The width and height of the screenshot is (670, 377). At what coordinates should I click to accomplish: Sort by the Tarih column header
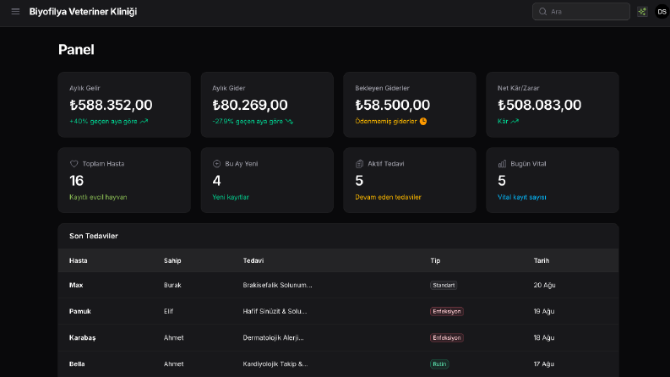click(542, 260)
